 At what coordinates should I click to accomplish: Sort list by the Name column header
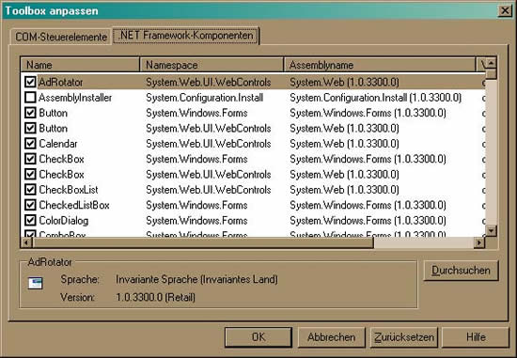click(80, 65)
